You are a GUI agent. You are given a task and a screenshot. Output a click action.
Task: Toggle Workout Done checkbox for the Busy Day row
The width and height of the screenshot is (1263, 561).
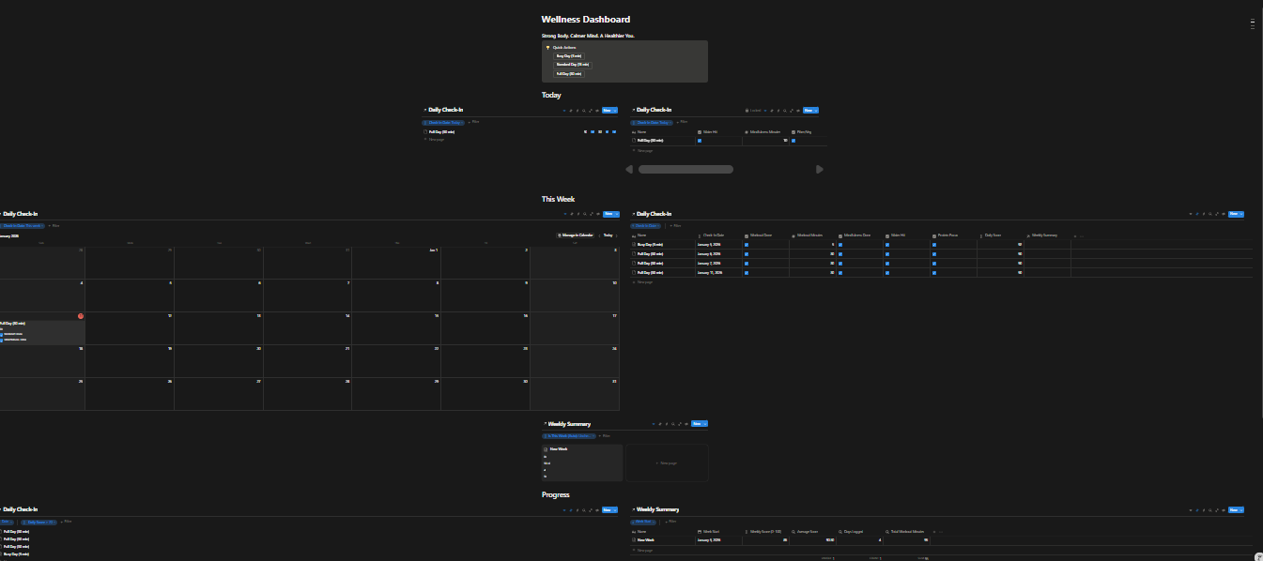747,245
